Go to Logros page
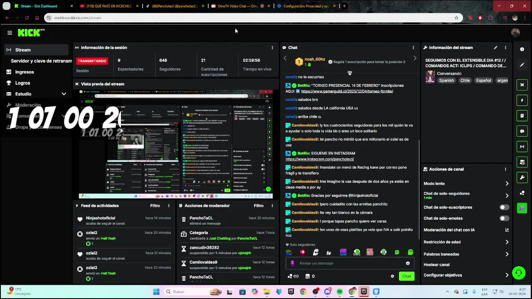This screenshot has width=532, height=299. coord(22,83)
